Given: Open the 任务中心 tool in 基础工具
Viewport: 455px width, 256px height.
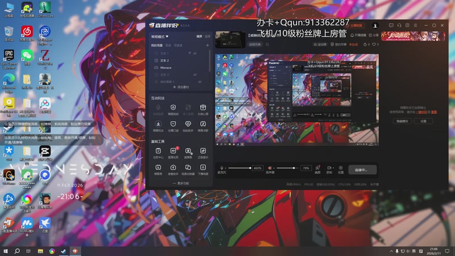Looking at the screenshot, I should point(158,153).
